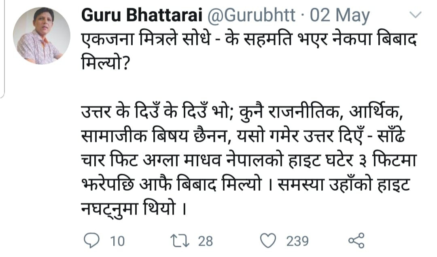The width and height of the screenshot is (437, 257).
Task: Retweet this tweet using the retweet icon
Action: coord(179,241)
